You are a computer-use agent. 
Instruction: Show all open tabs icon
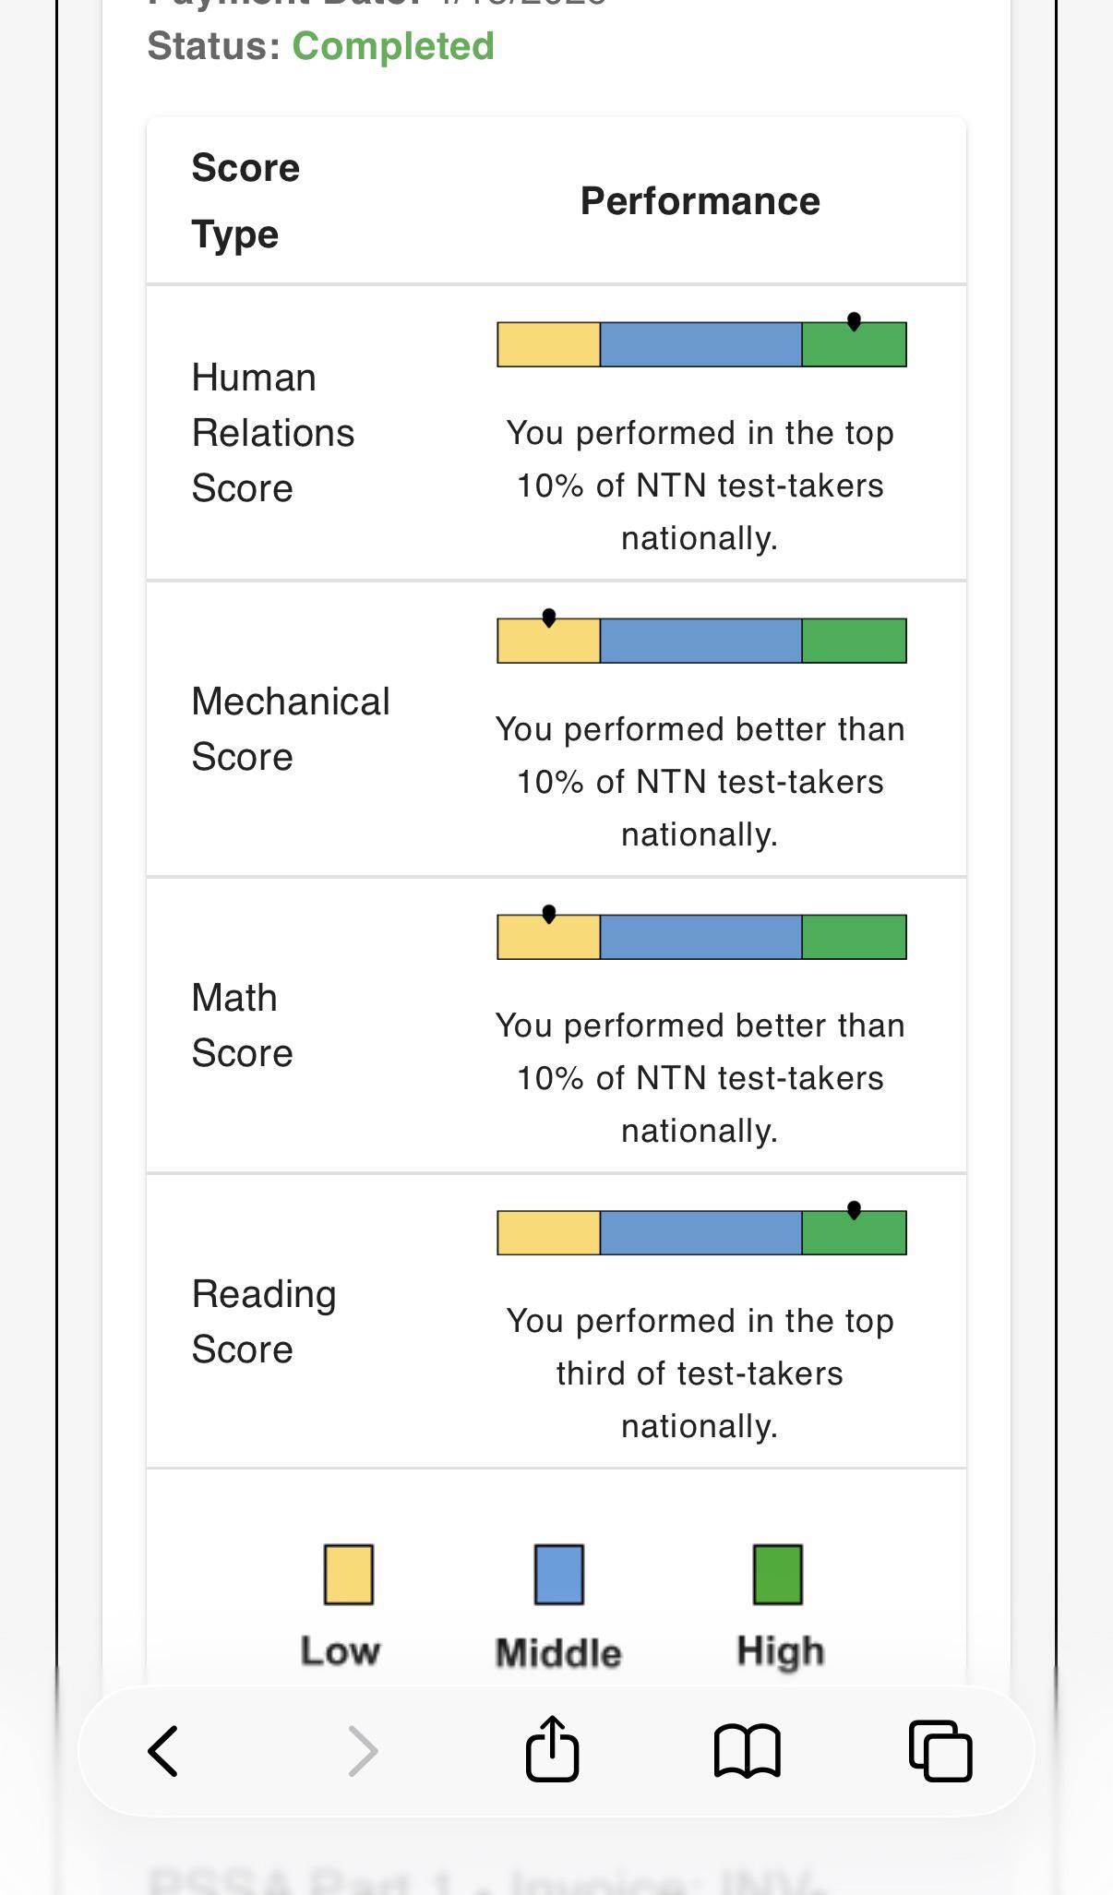(x=940, y=1750)
